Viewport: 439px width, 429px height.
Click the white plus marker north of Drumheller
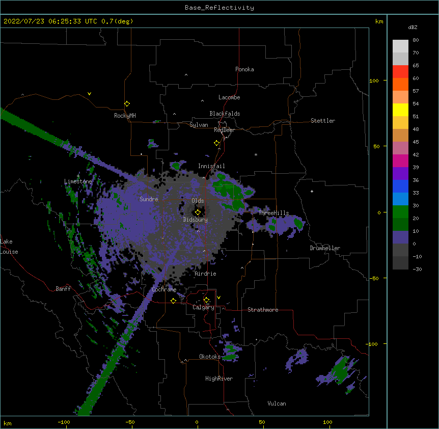[x=312, y=191]
